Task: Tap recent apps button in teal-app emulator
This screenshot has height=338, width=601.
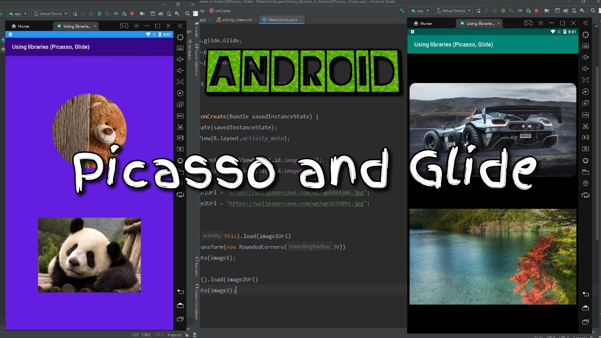Action: [586, 322]
